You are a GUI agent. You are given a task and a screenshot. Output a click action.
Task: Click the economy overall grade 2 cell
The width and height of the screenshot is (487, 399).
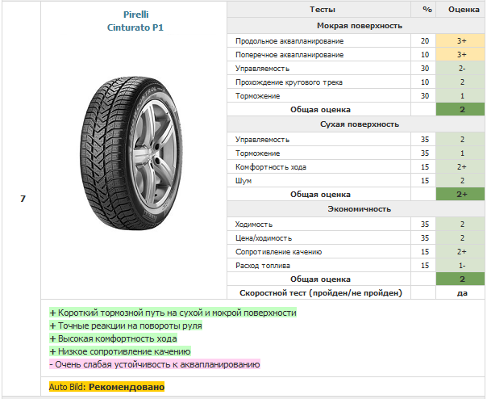point(460,279)
